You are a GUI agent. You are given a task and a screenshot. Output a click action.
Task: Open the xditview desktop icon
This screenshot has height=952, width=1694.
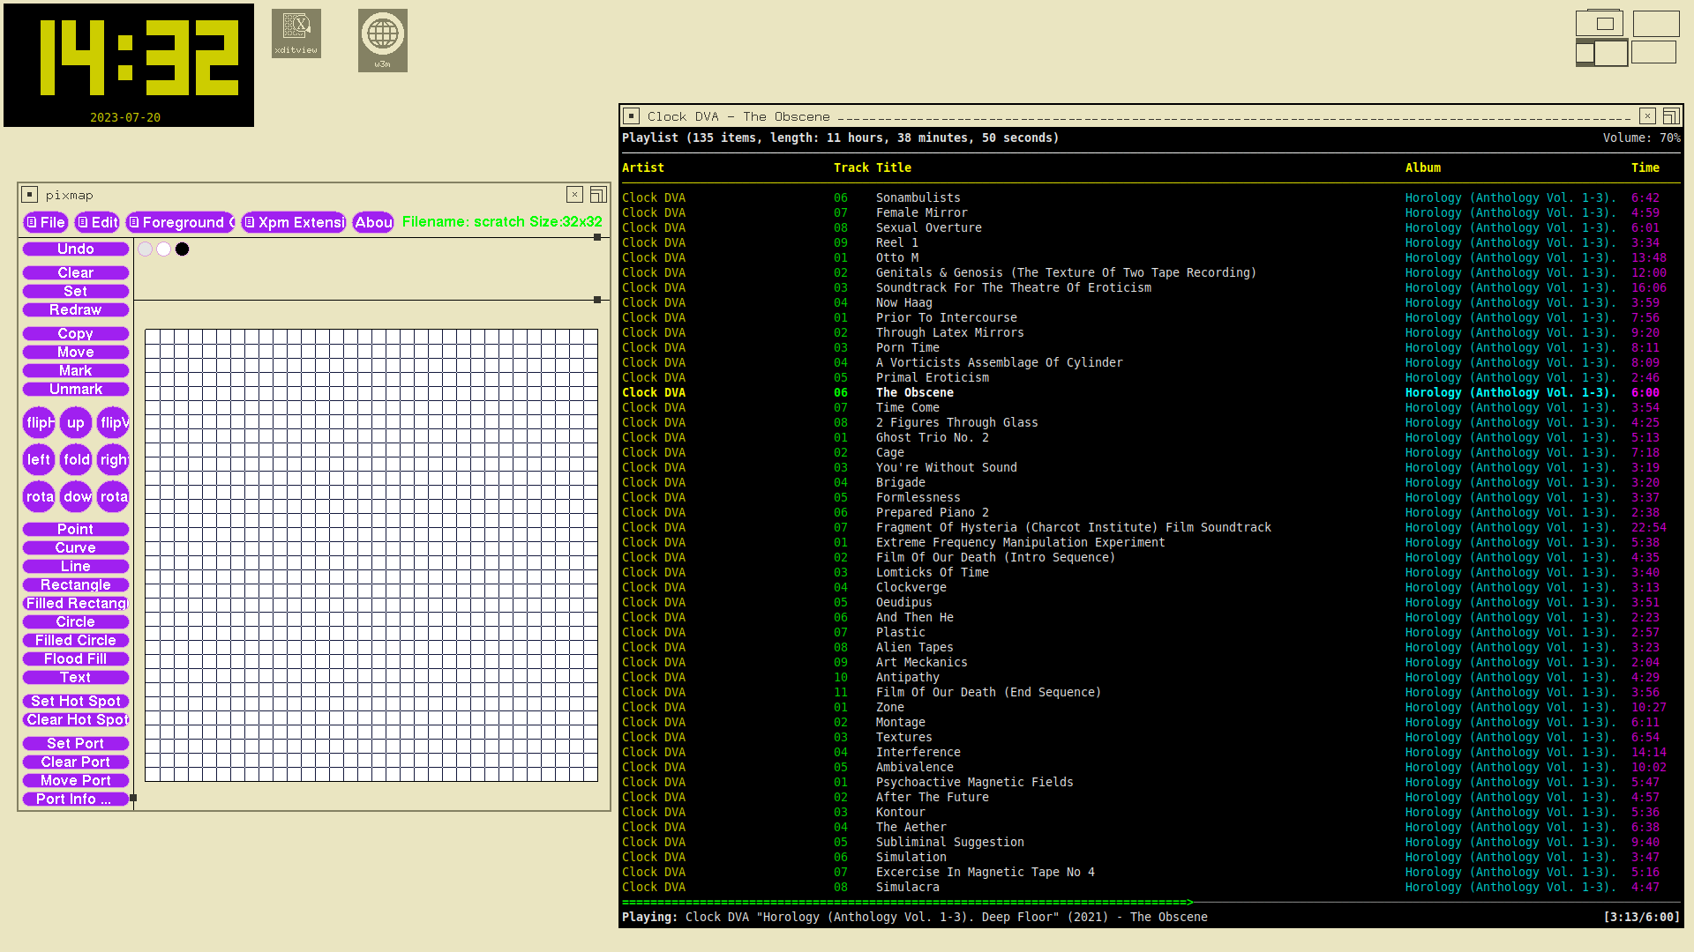click(296, 33)
